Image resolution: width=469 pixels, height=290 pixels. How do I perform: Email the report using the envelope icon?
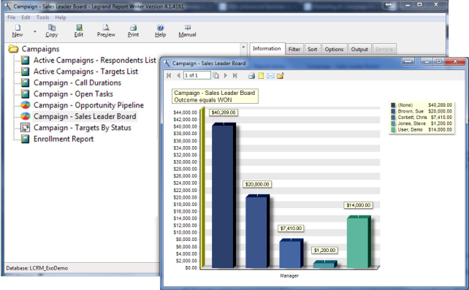click(270, 76)
